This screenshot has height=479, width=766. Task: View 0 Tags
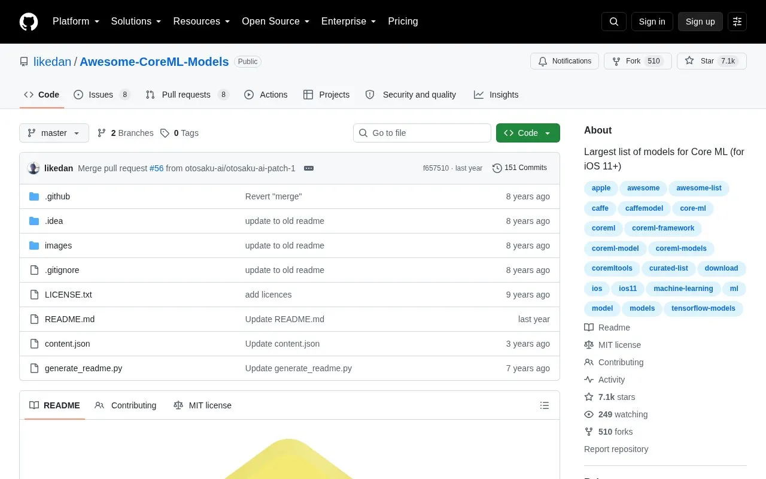click(179, 133)
